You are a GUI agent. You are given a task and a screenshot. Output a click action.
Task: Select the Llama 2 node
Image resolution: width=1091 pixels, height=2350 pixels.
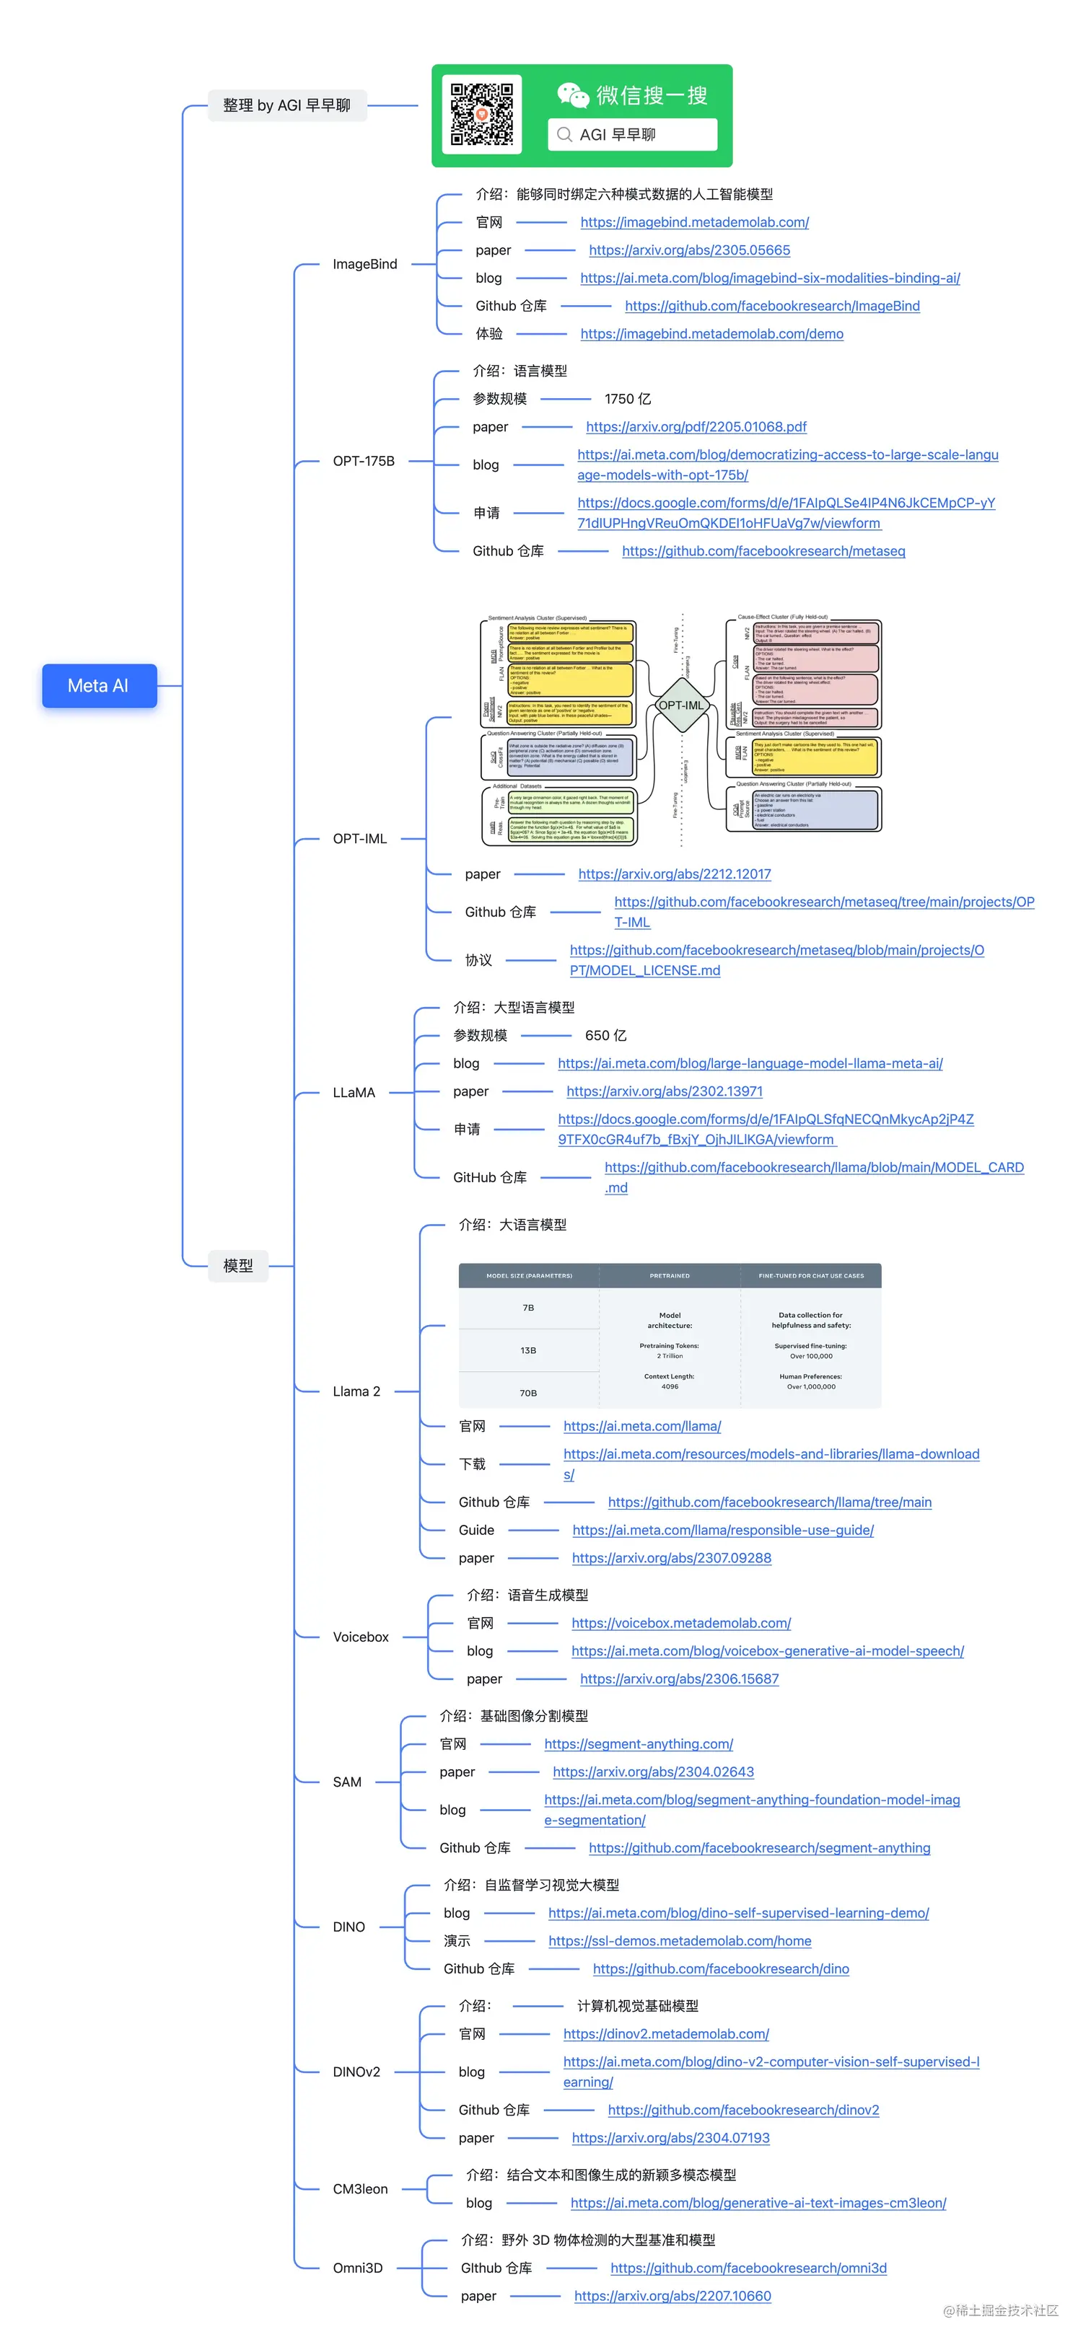356,1391
